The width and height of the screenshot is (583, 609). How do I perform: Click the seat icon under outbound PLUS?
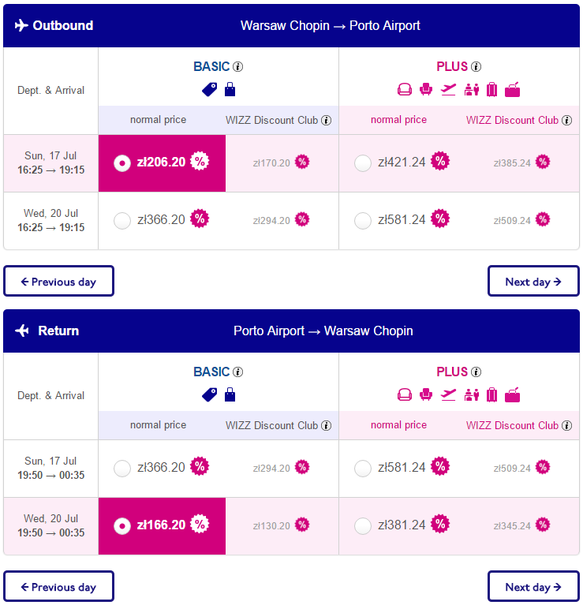pos(426,90)
